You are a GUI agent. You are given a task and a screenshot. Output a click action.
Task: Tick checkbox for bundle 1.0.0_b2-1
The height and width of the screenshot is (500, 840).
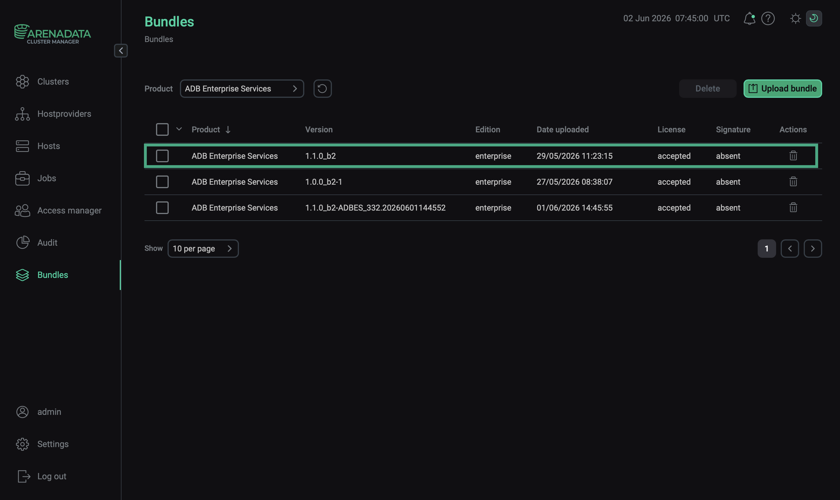[162, 182]
